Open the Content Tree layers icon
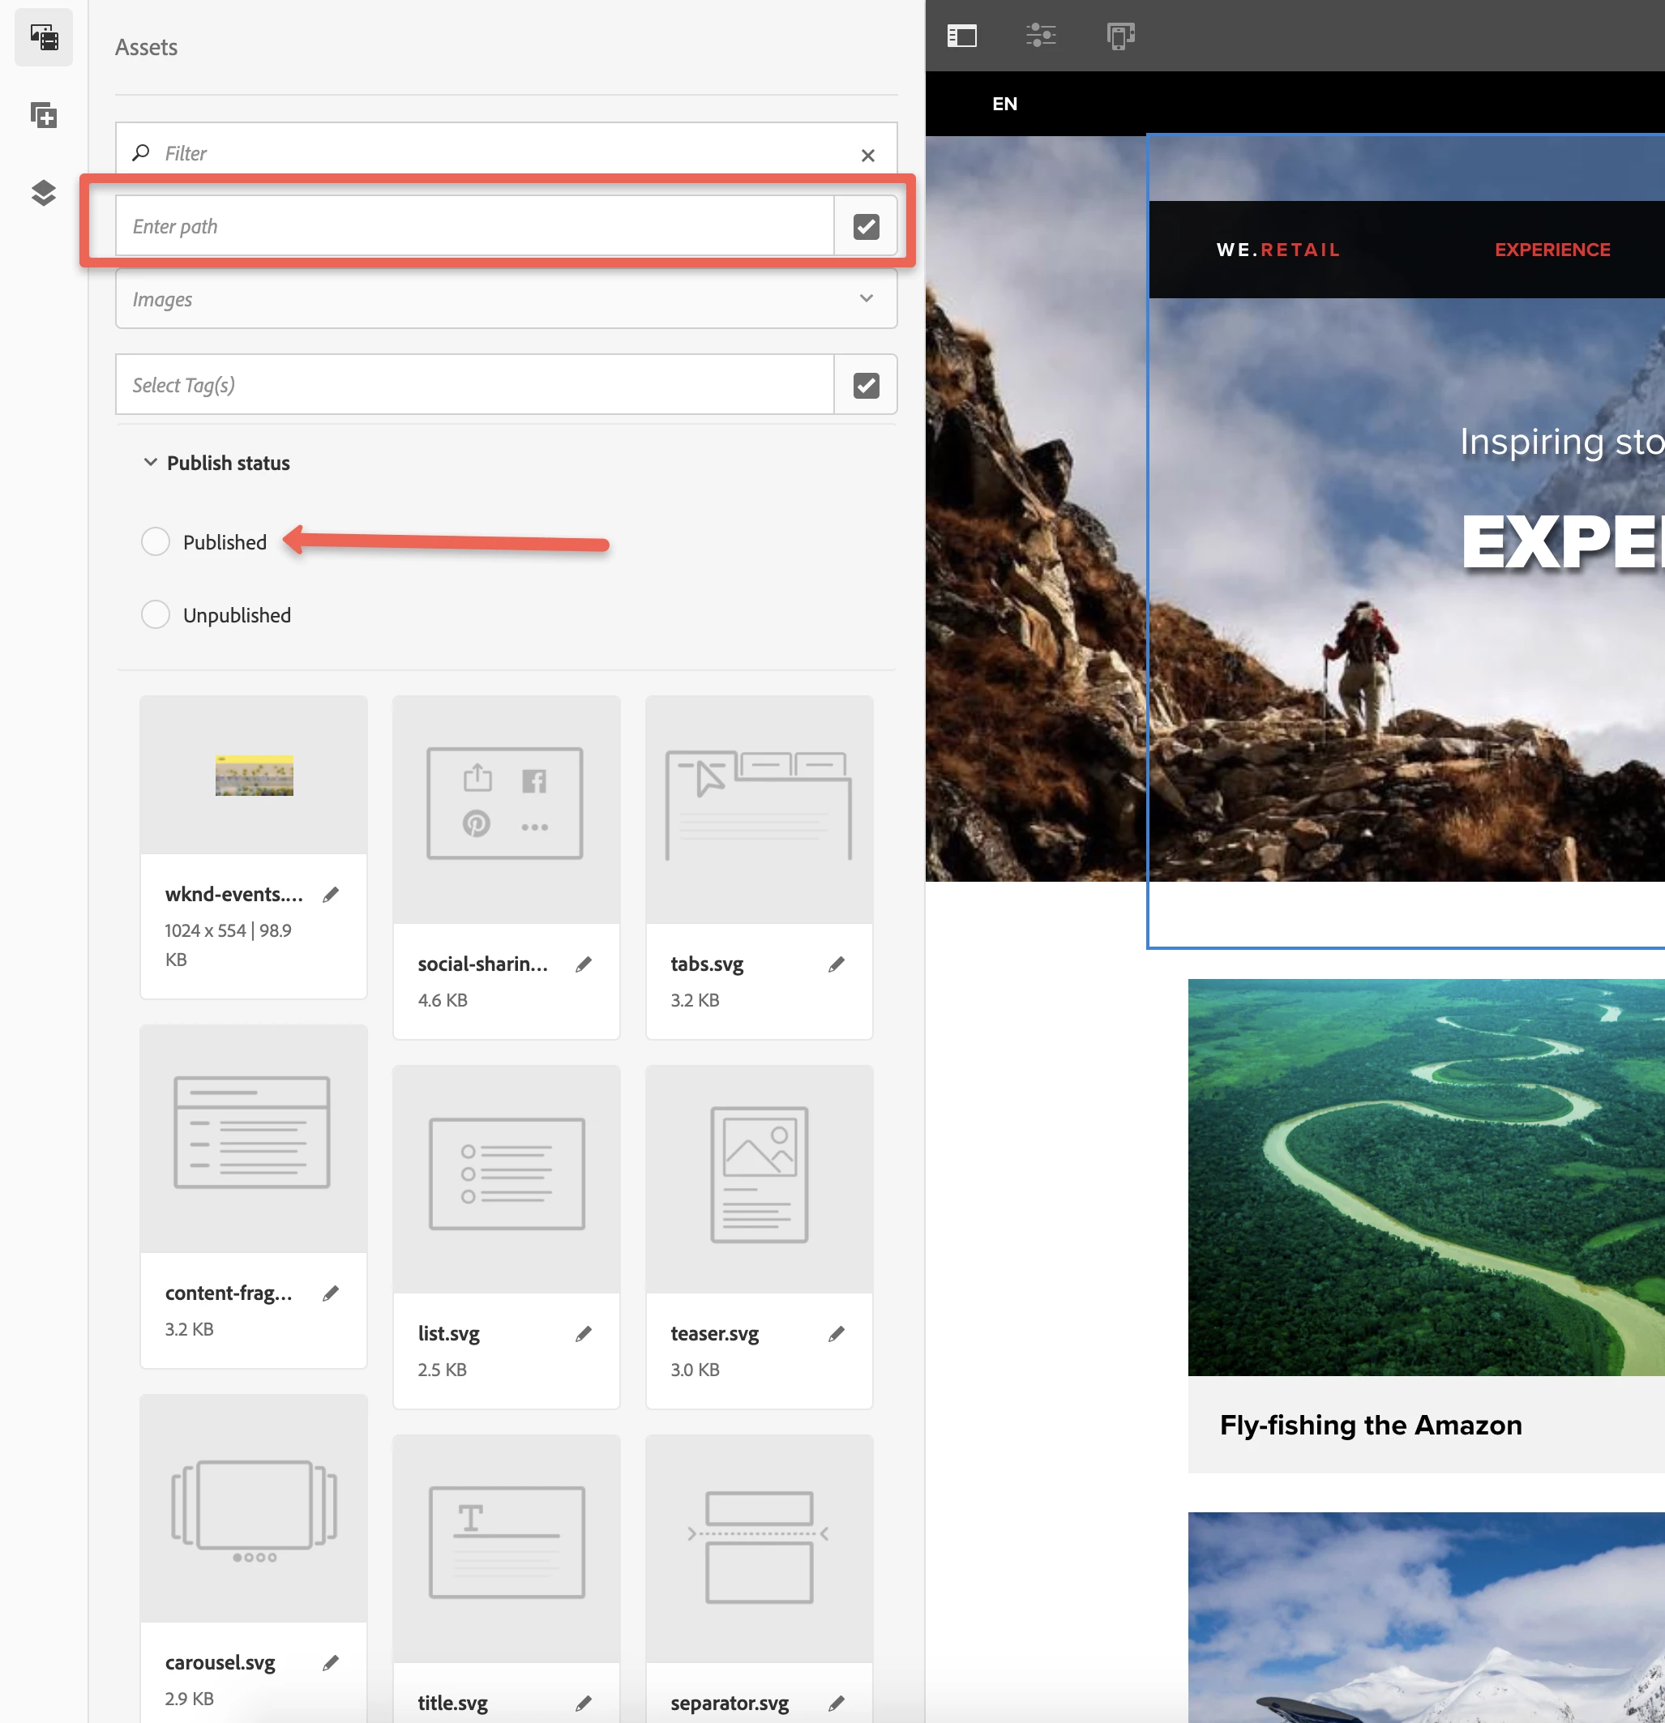Image resolution: width=1665 pixels, height=1723 pixels. (44, 193)
